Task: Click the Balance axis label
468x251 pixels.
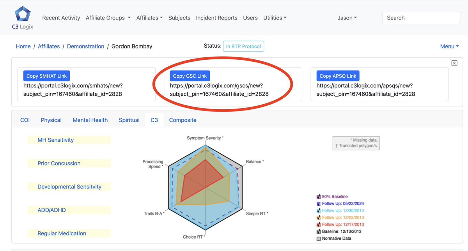Action: click(255, 161)
